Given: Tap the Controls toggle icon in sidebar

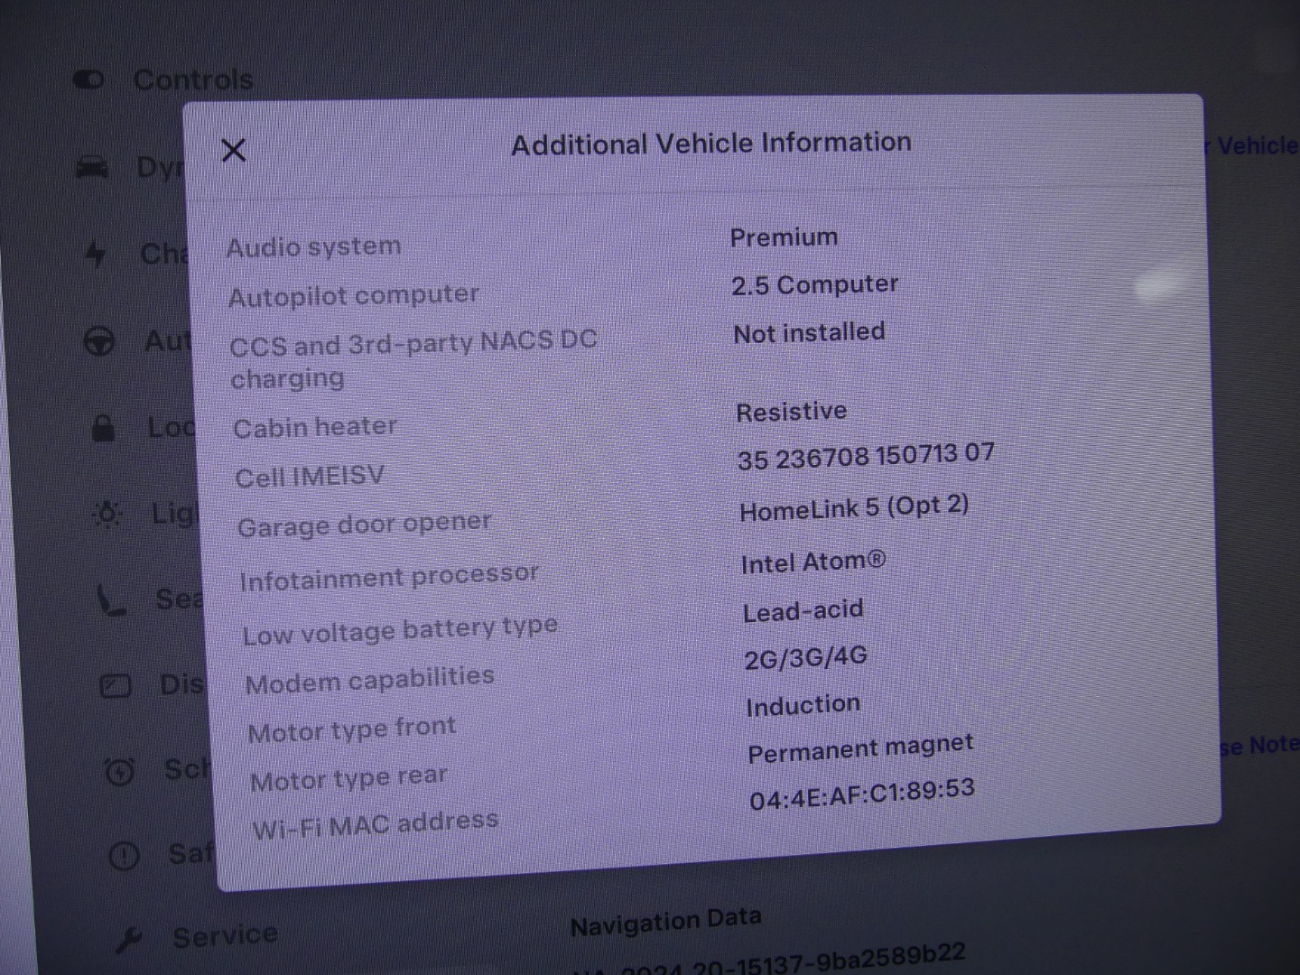Looking at the screenshot, I should (x=88, y=80).
